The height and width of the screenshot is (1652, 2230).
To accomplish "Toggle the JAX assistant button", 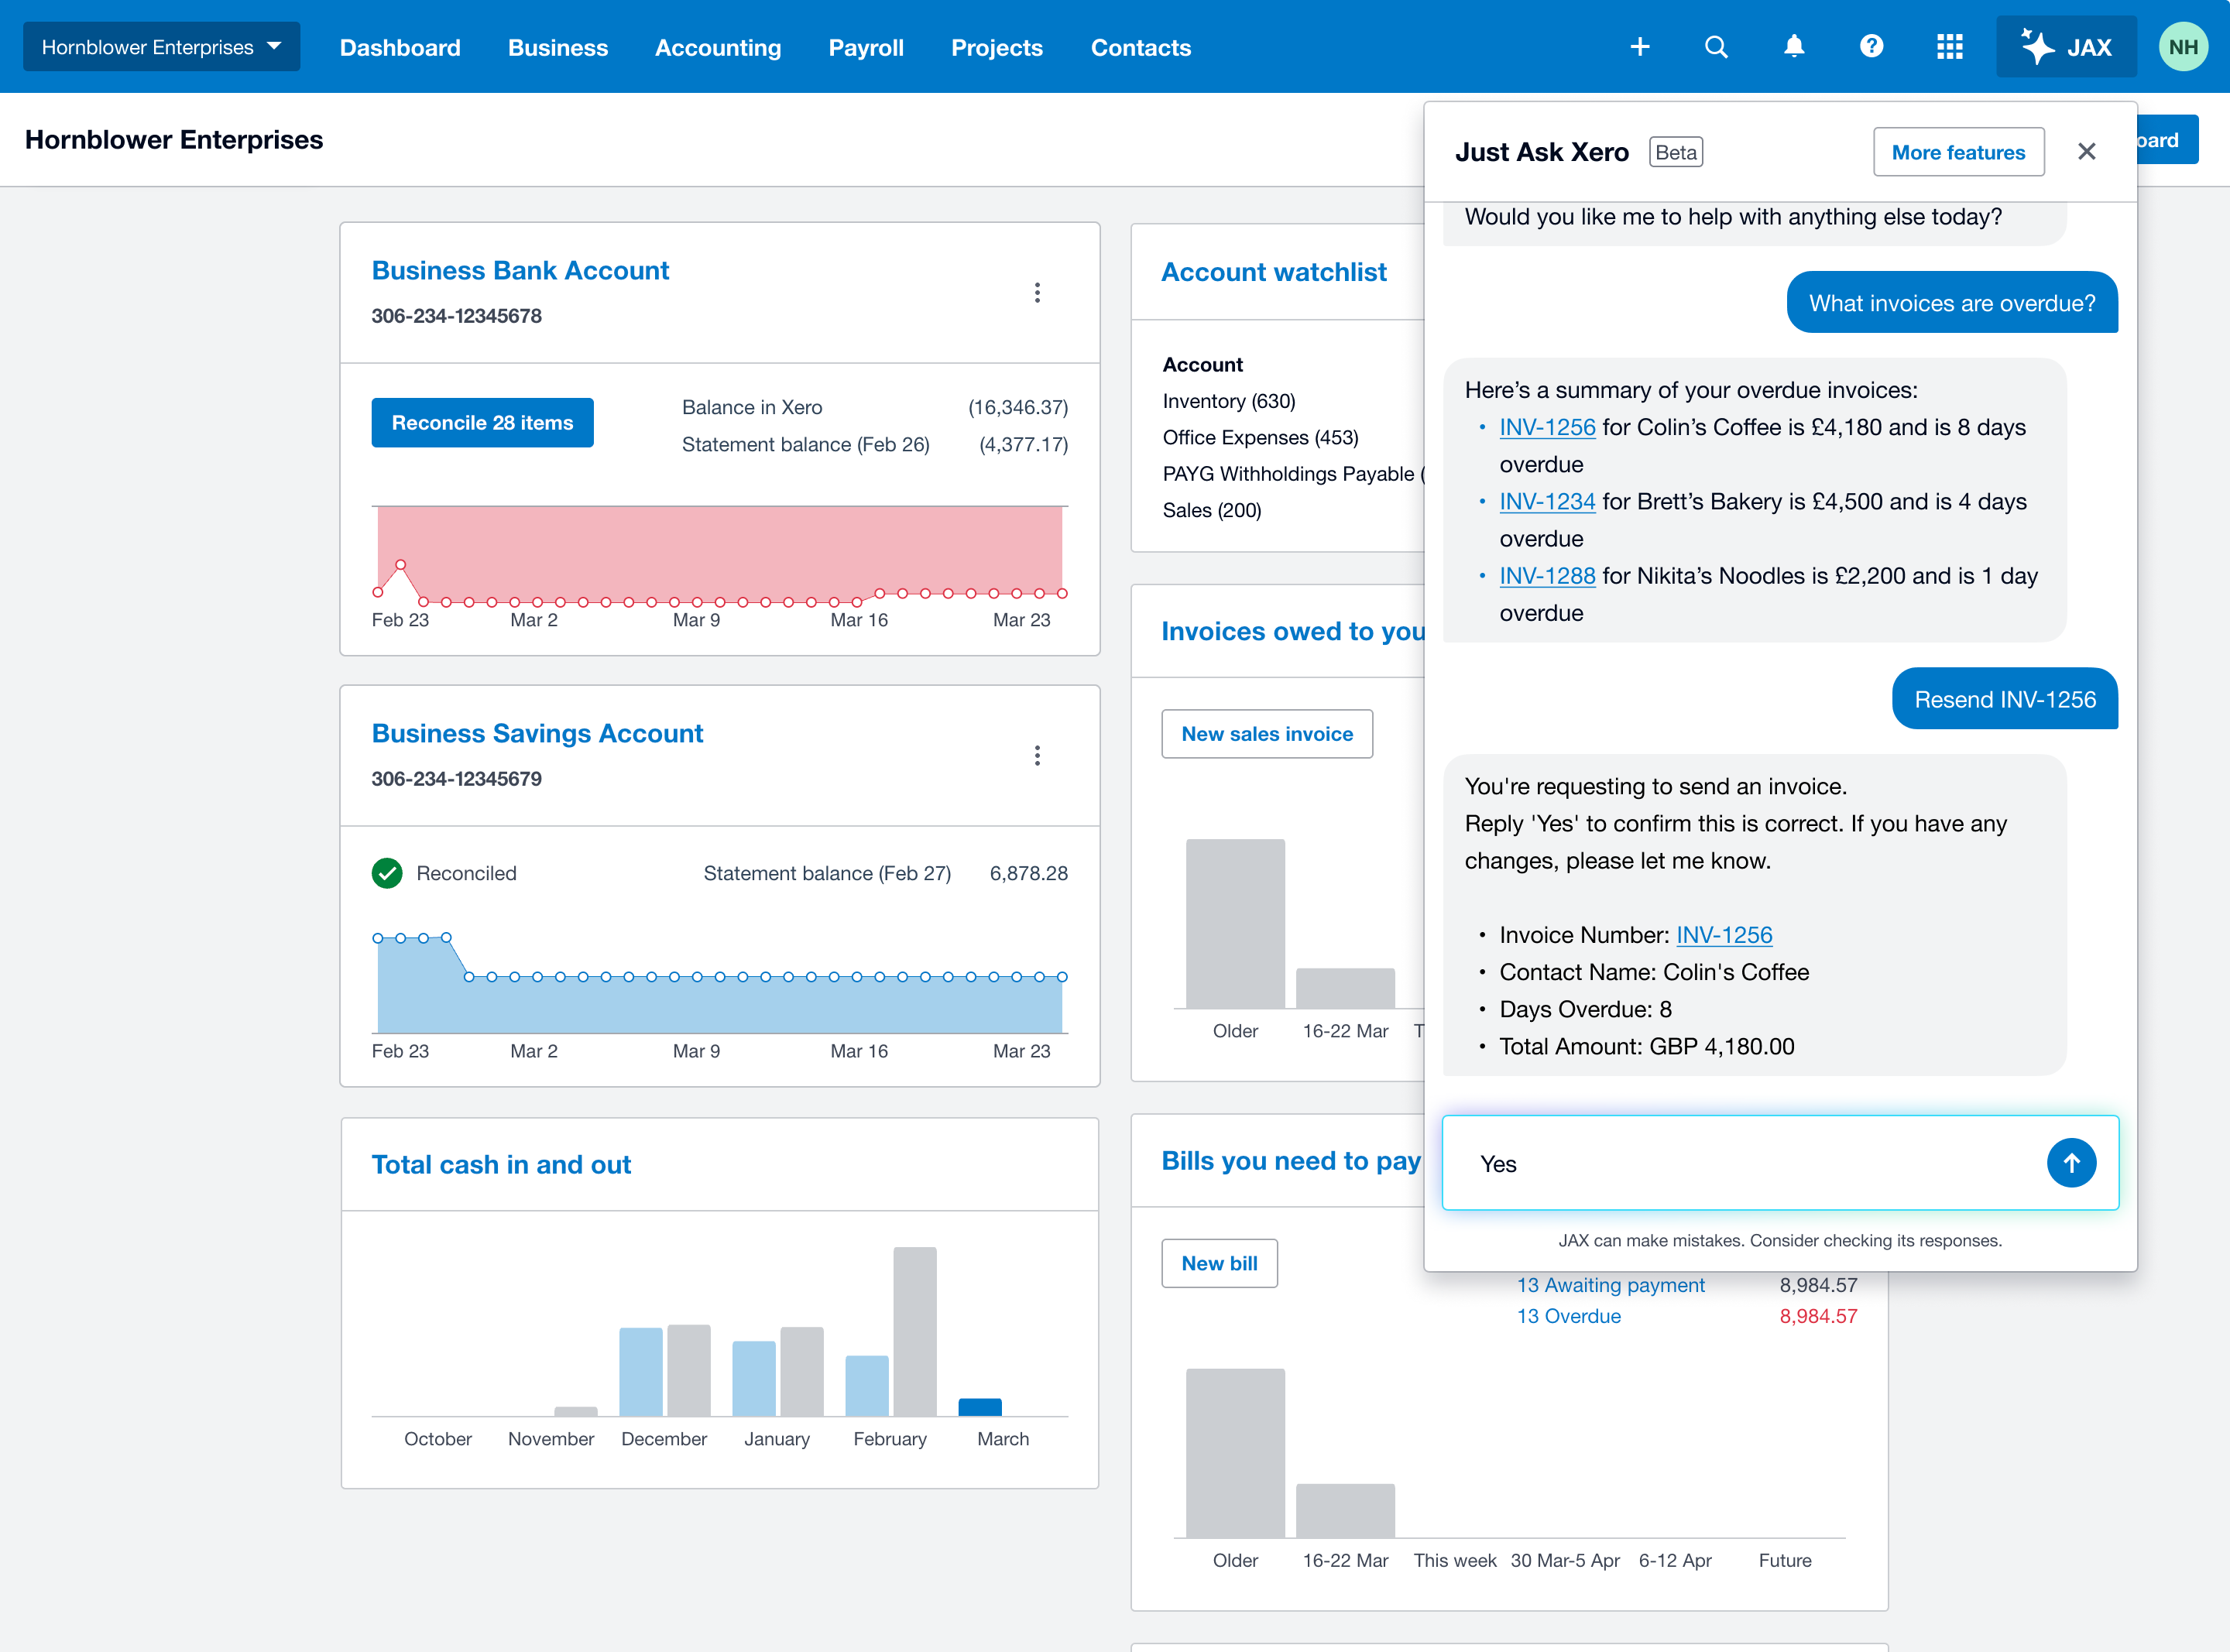I will click(2066, 47).
